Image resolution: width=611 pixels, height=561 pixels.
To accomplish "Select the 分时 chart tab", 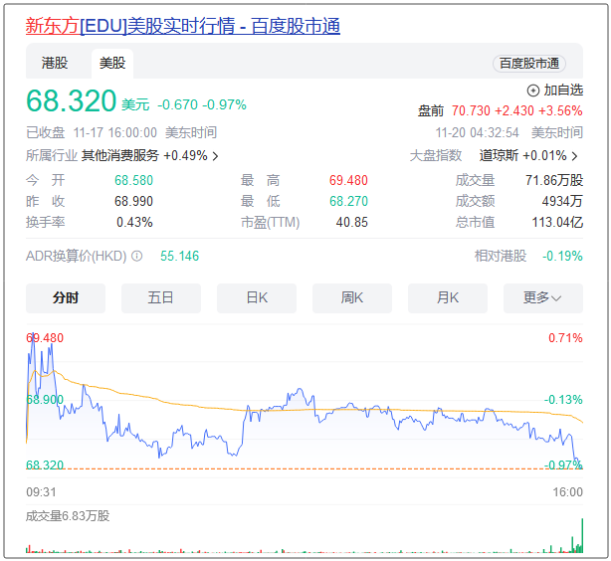I will pyautogui.click(x=66, y=298).
